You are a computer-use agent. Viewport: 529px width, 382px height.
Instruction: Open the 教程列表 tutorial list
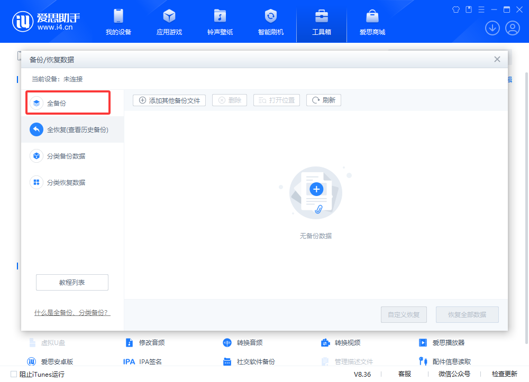pyautogui.click(x=72, y=283)
